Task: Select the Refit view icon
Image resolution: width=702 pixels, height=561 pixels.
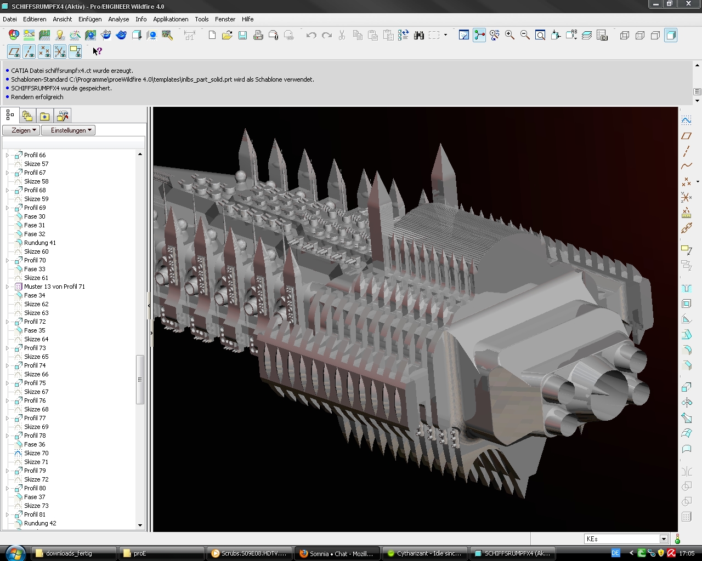Action: (x=540, y=36)
